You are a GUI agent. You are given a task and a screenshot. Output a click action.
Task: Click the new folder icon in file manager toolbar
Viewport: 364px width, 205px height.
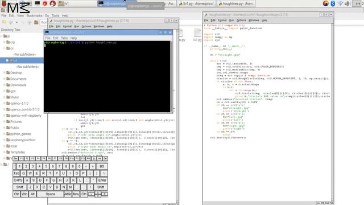pyautogui.click(x=4, y=22)
